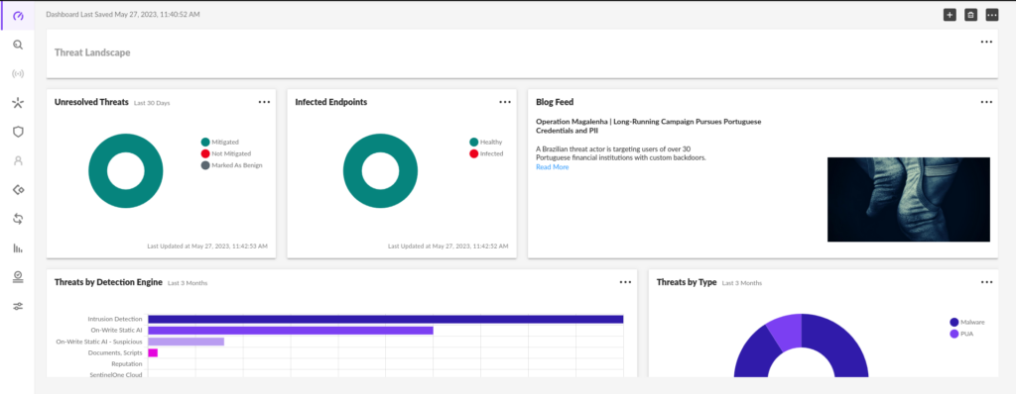Click the add widget plus button
The image size is (1016, 394).
click(x=950, y=15)
